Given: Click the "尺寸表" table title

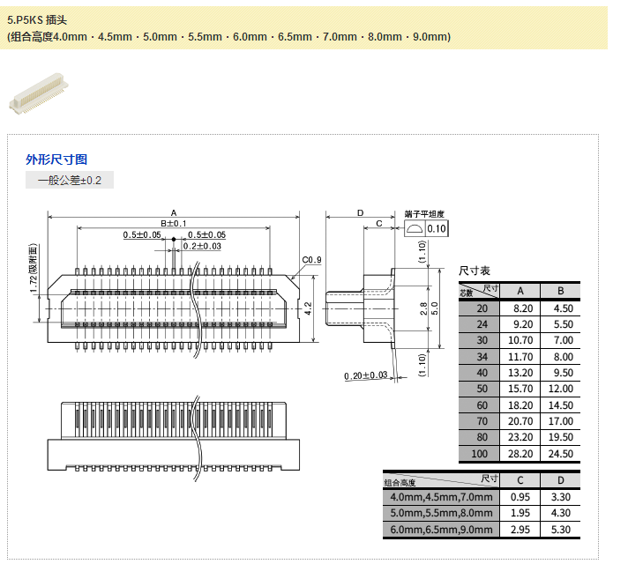Looking at the screenshot, I should point(475,271).
